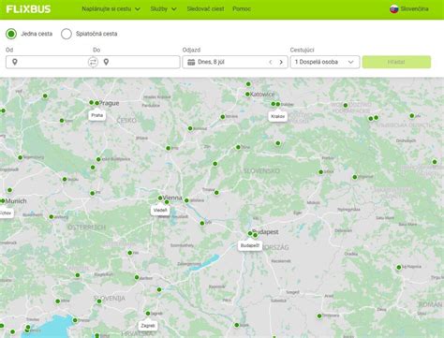The width and height of the screenshot is (444, 338).
Task: Click the Viedeň map label
Action: pos(160,211)
